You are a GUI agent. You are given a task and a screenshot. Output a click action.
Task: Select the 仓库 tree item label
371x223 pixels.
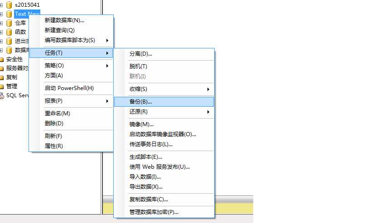20,23
